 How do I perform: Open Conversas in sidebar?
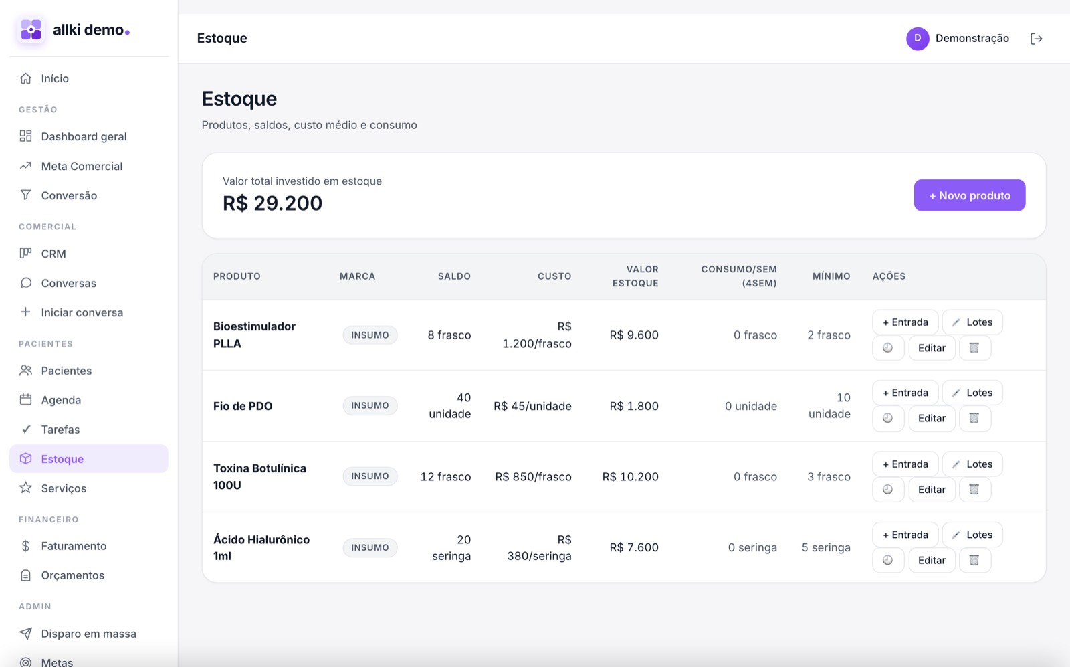89,283
